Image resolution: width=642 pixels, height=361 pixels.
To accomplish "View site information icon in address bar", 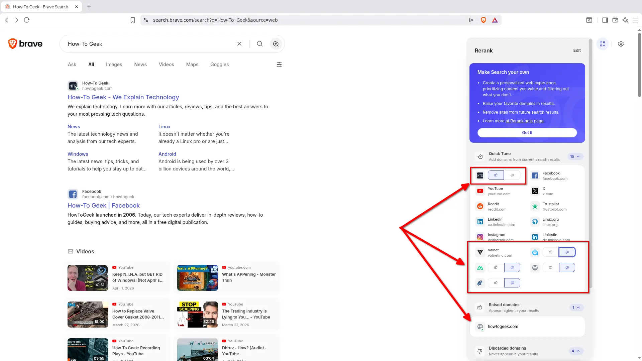I will (146, 20).
